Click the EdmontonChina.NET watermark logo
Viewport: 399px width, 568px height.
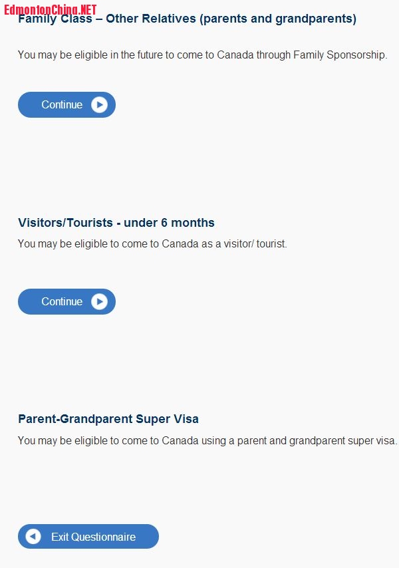click(50, 9)
